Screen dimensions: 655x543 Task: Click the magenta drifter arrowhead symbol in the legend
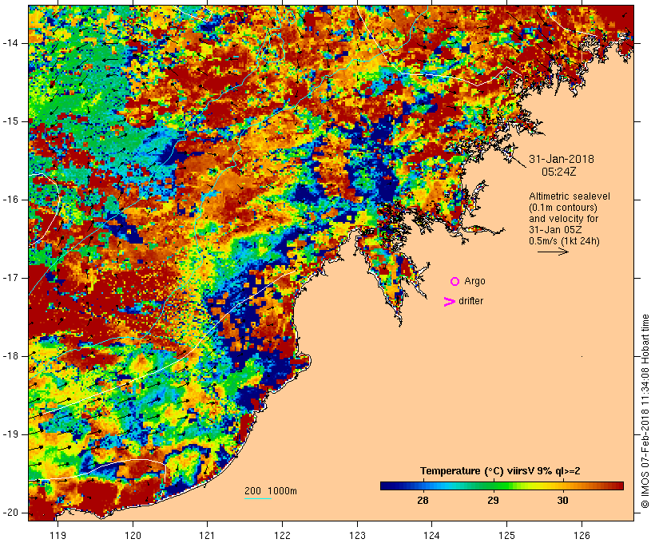click(x=450, y=302)
